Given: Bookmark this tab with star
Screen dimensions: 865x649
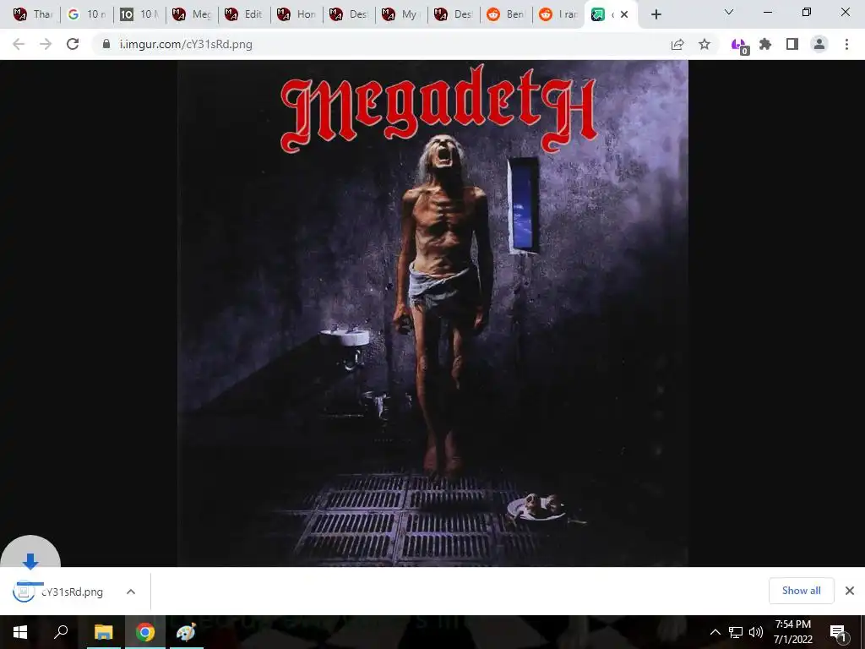Looking at the screenshot, I should [x=705, y=44].
